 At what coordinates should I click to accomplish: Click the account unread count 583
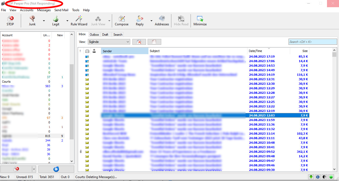click(48, 86)
